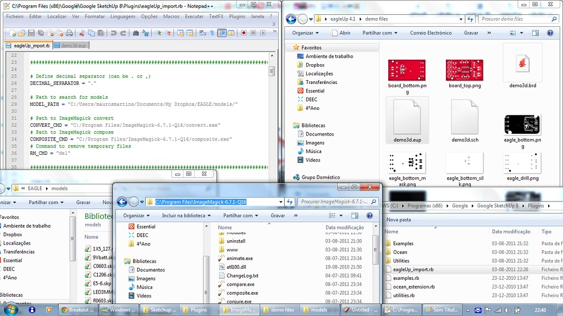Toggle synchronize vertical scrolling in Notepad++

(180, 33)
